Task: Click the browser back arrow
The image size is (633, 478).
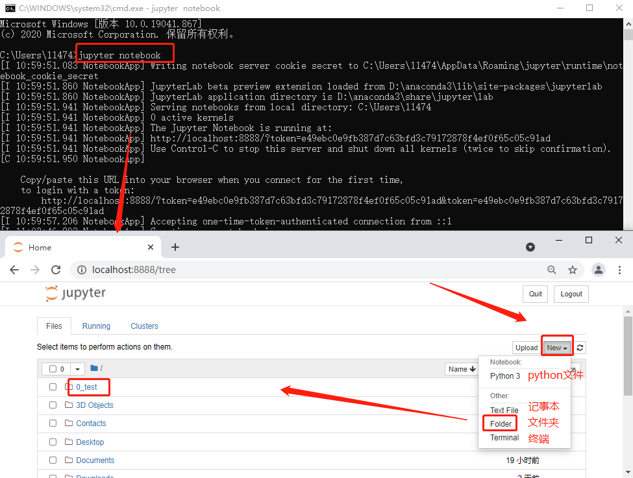Action: 14,270
